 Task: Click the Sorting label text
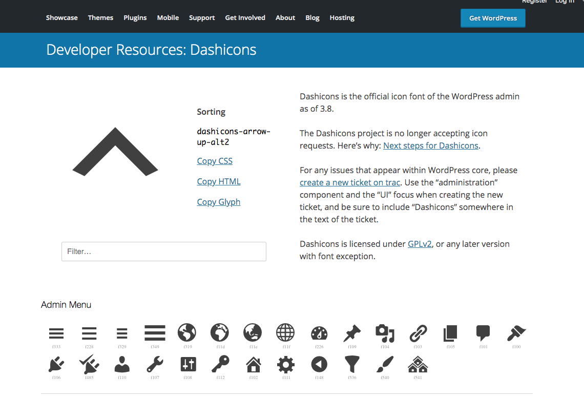[211, 112]
